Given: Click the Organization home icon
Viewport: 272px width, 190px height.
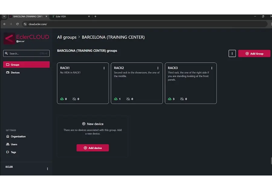Looking at the screenshot, I should (8, 136).
